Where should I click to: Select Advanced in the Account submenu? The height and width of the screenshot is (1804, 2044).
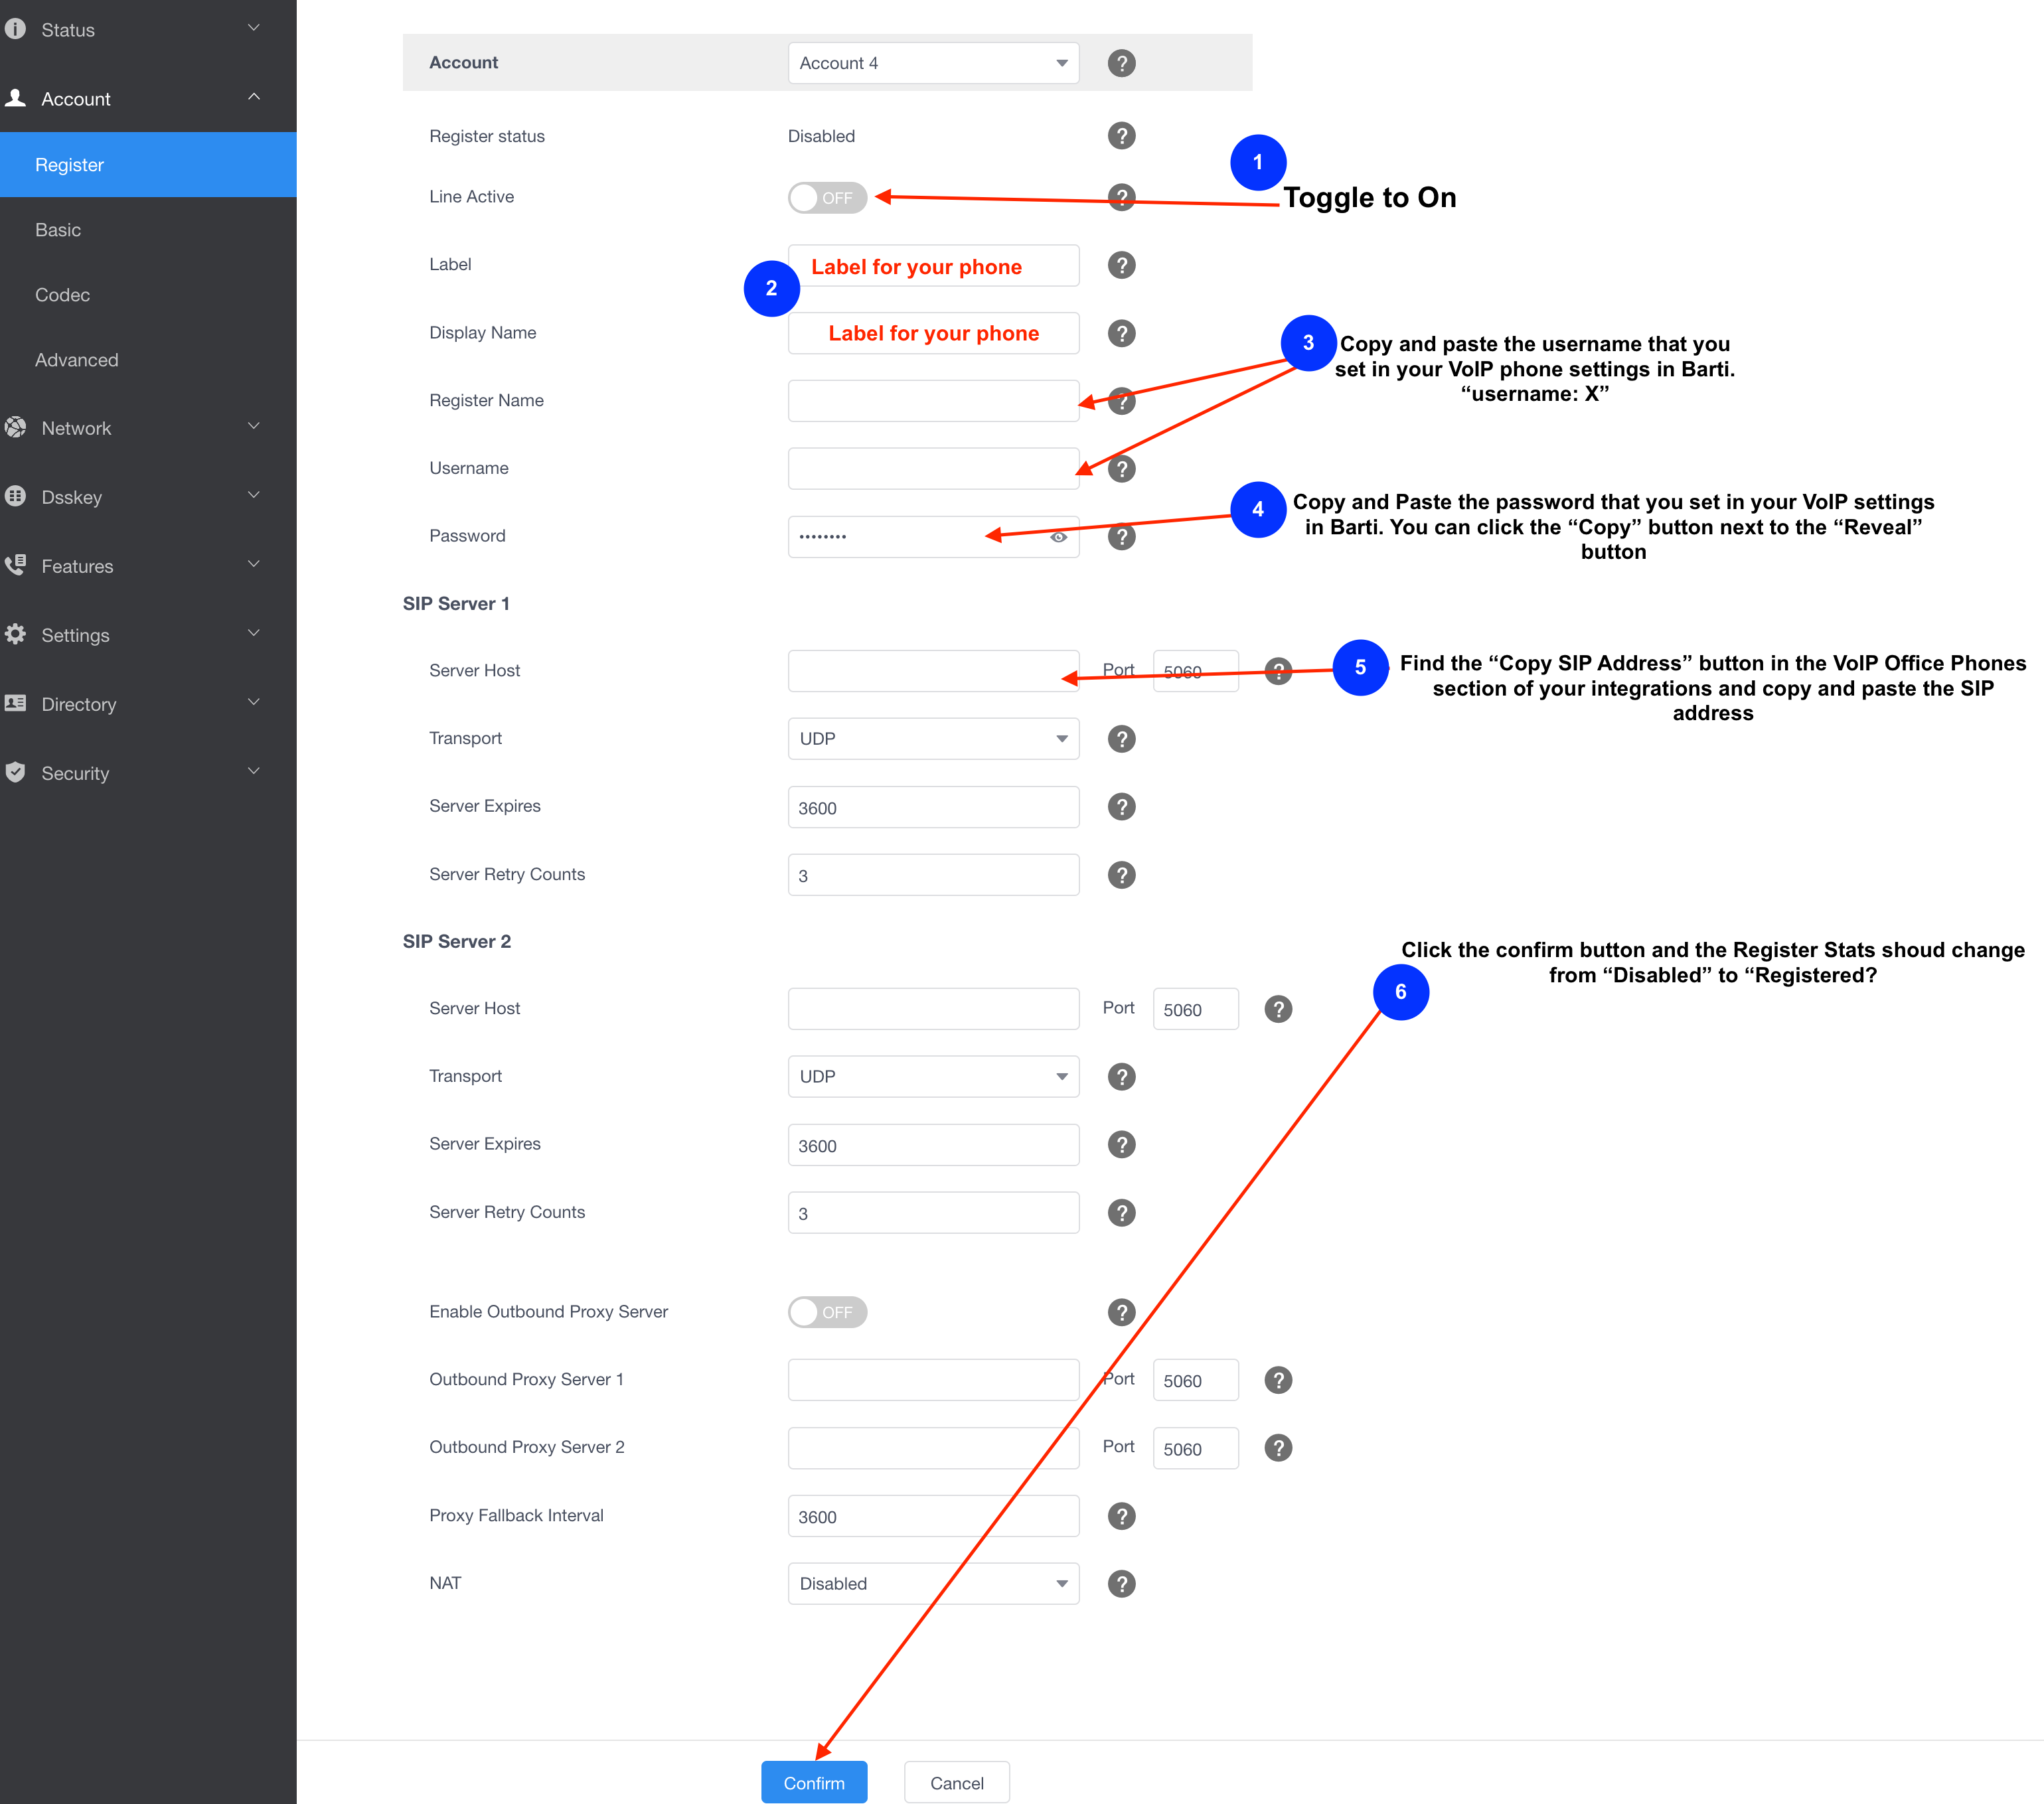click(148, 360)
